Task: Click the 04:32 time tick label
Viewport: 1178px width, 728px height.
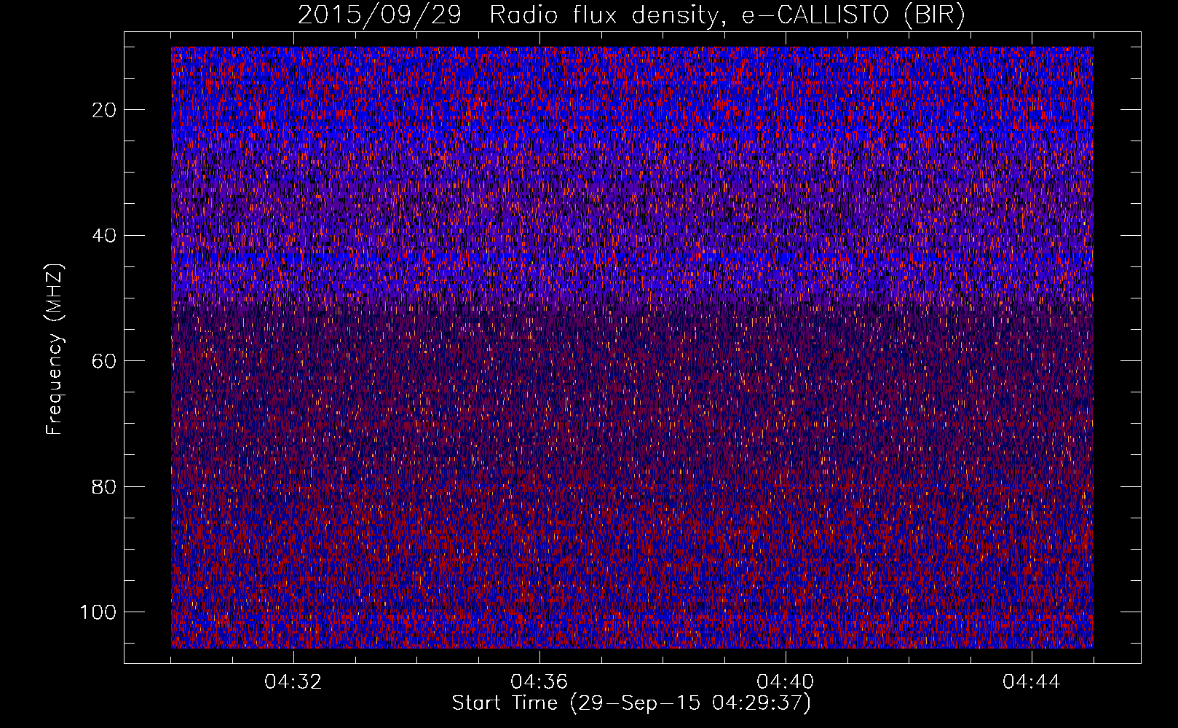Action: click(x=293, y=682)
